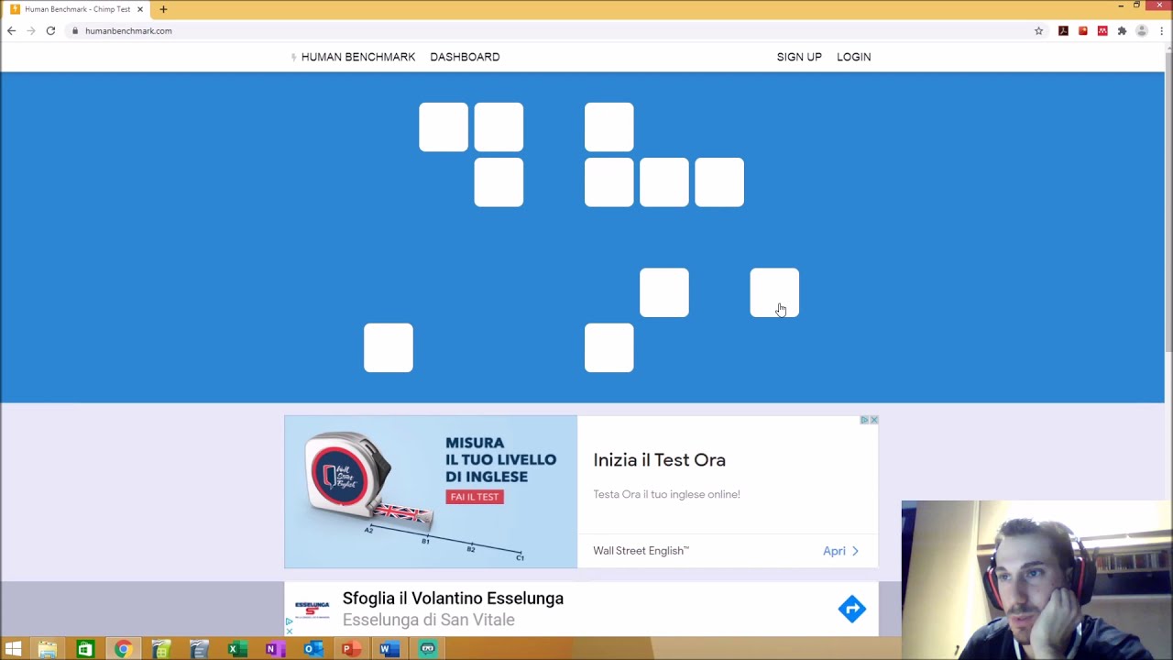Click the Chrome taskbar icon
The height and width of the screenshot is (660, 1173).
123,649
